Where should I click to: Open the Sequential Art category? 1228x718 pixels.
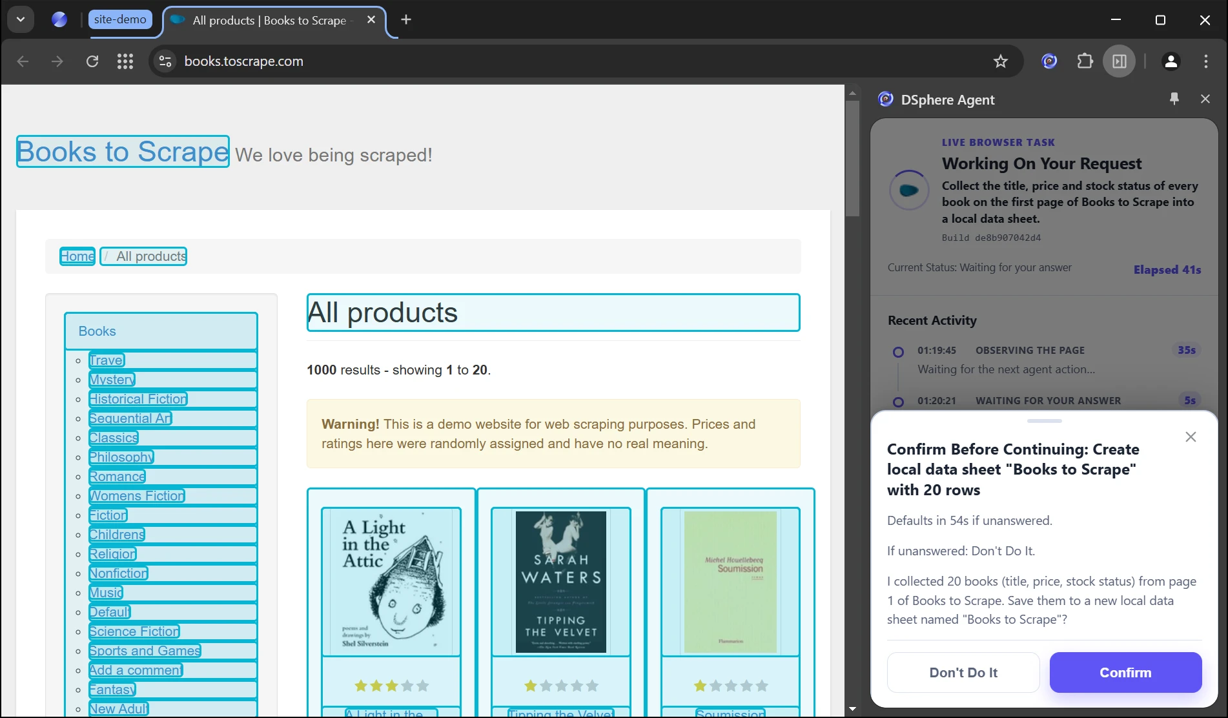130,418
